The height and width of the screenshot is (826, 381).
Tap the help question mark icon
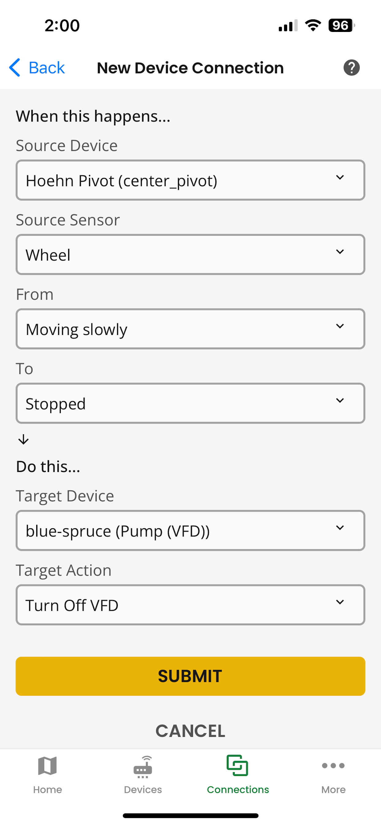[352, 68]
